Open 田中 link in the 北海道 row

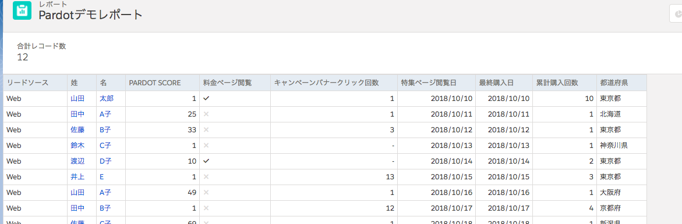point(77,114)
